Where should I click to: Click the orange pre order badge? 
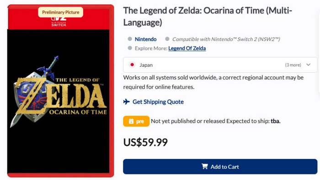[136, 121]
